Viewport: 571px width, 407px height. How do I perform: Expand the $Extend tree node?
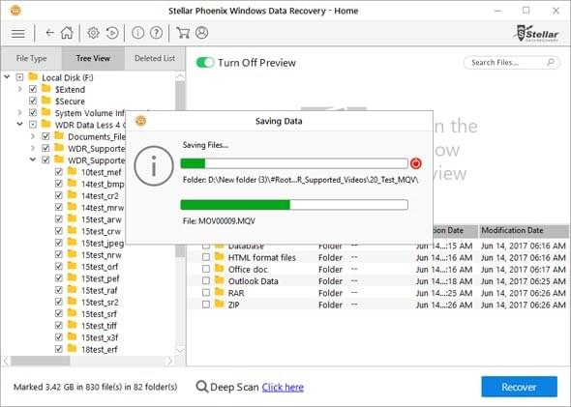(20, 89)
